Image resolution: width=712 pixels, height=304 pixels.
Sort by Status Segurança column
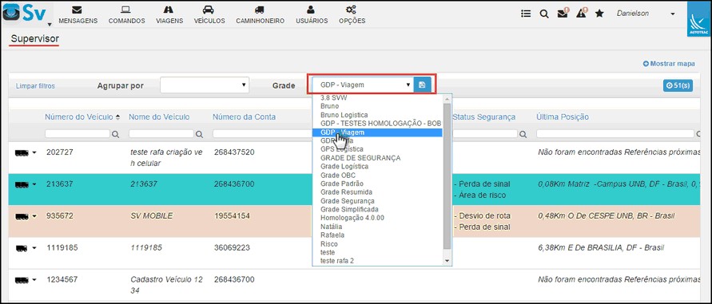[483, 117]
